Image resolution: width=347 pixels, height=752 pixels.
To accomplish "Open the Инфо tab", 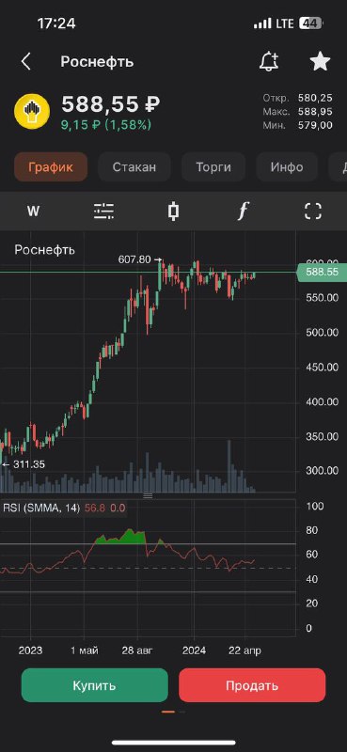I will coord(287,167).
